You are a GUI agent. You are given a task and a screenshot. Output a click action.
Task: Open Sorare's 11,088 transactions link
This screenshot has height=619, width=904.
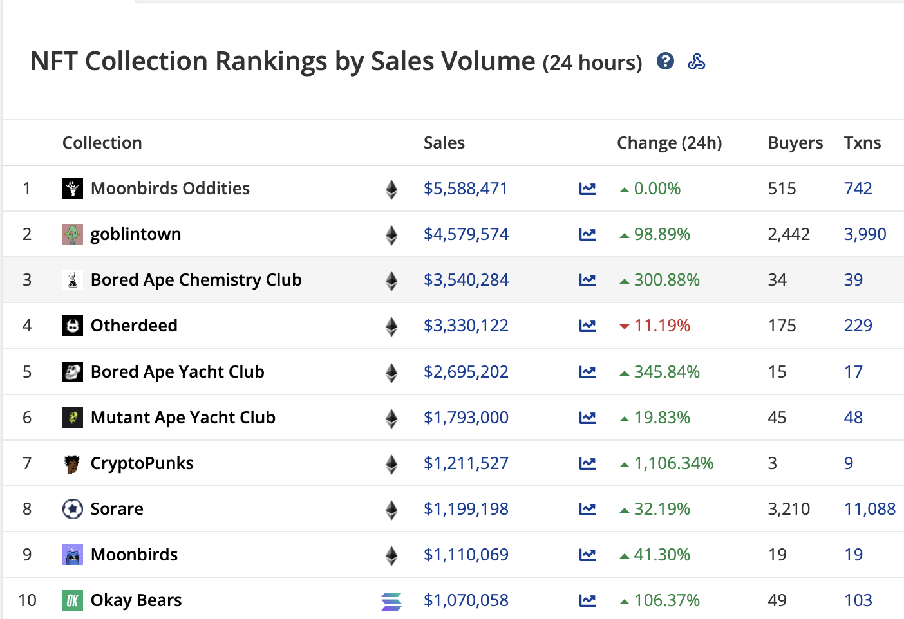869,508
